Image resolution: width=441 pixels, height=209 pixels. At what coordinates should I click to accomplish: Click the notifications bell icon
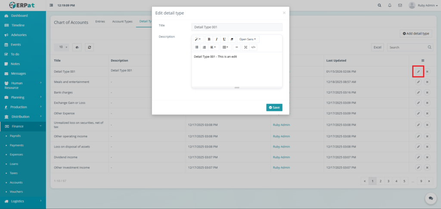point(390,6)
